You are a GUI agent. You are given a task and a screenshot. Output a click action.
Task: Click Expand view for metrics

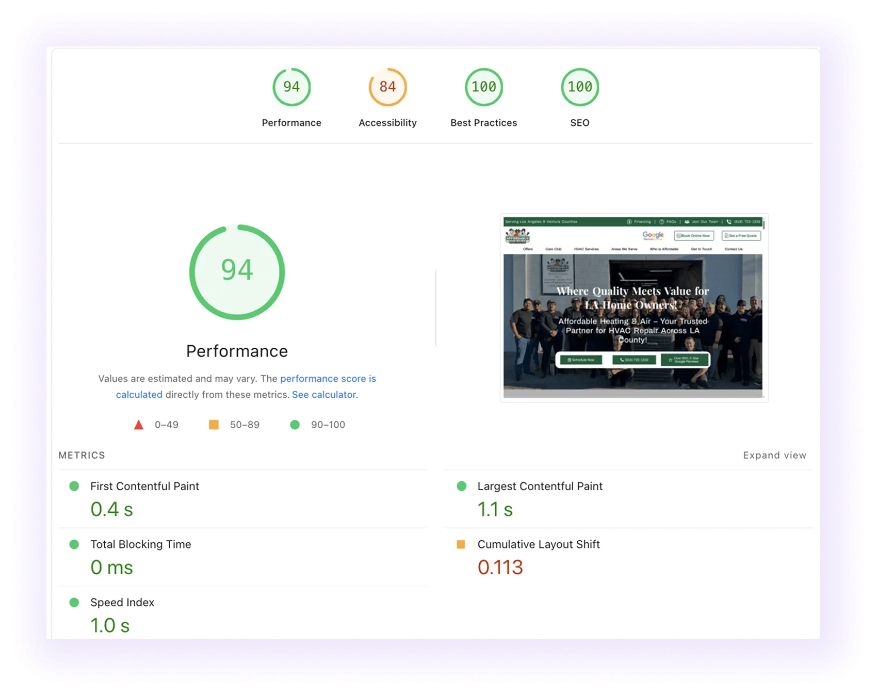[774, 455]
